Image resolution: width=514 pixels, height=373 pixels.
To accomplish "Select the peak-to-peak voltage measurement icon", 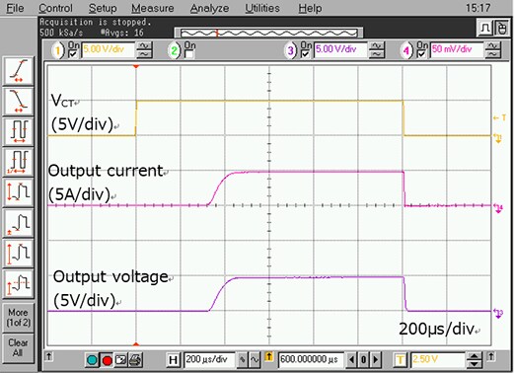I will click(x=19, y=192).
